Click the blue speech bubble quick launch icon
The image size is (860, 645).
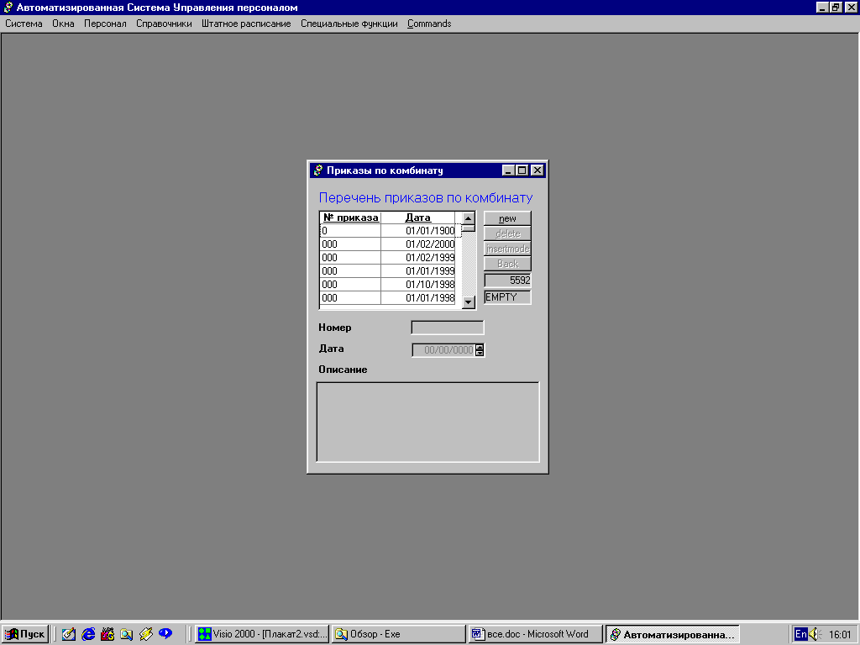pos(165,634)
